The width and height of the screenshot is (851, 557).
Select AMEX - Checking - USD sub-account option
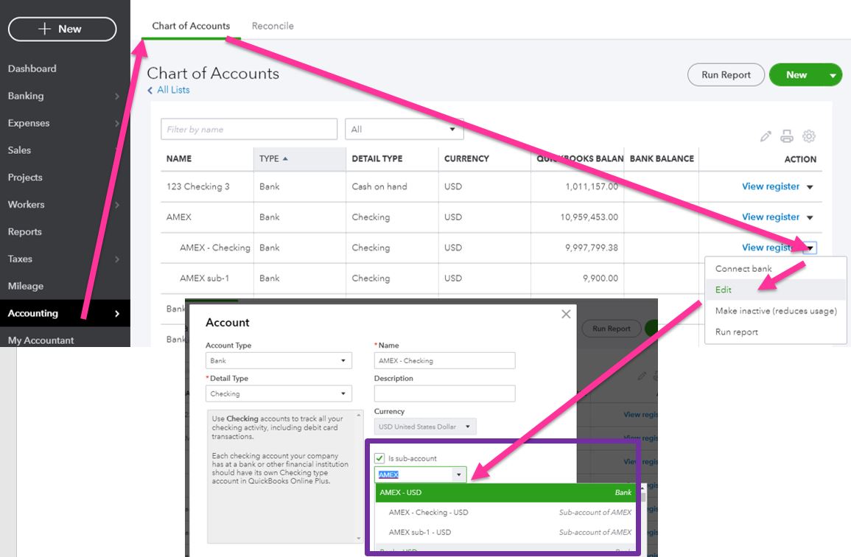[506, 513]
